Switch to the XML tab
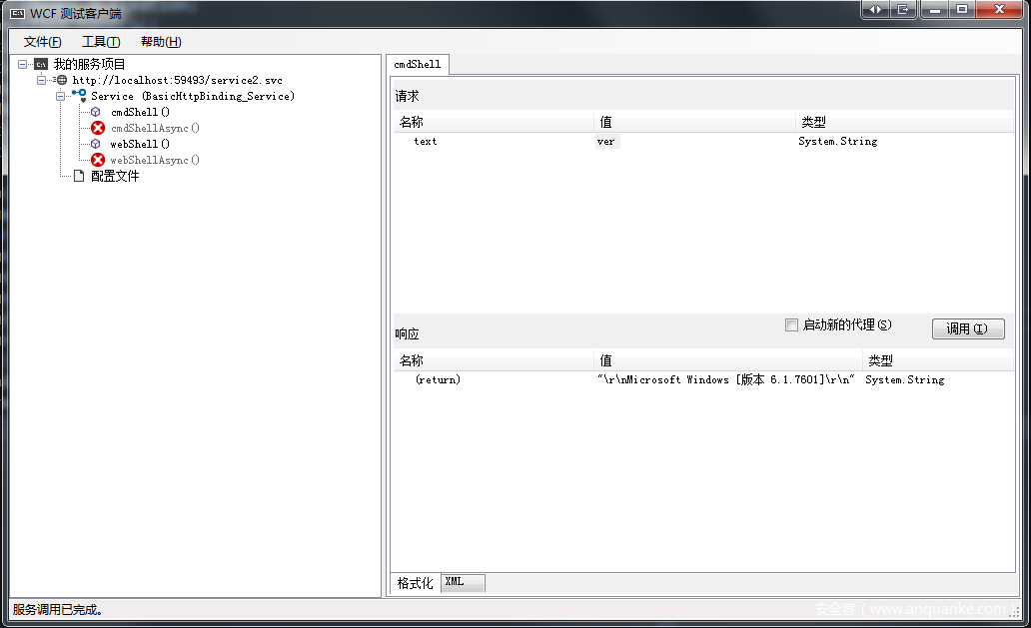1031x628 pixels. click(463, 583)
